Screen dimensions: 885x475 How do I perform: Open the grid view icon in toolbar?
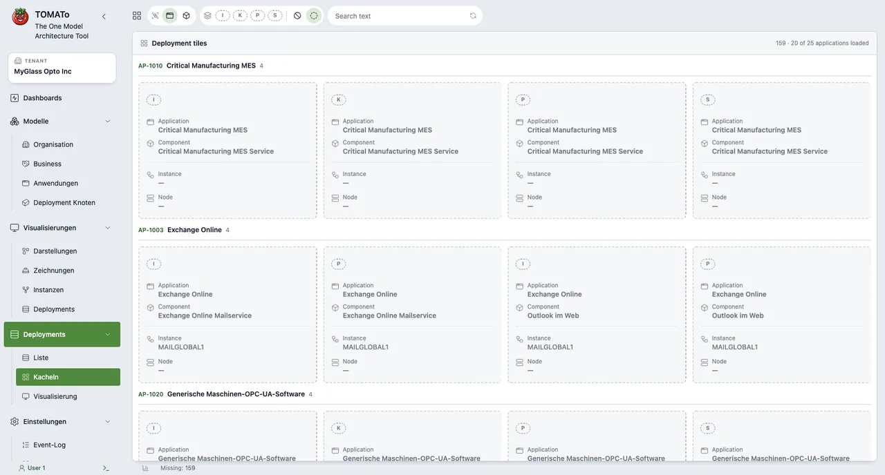[x=137, y=16]
